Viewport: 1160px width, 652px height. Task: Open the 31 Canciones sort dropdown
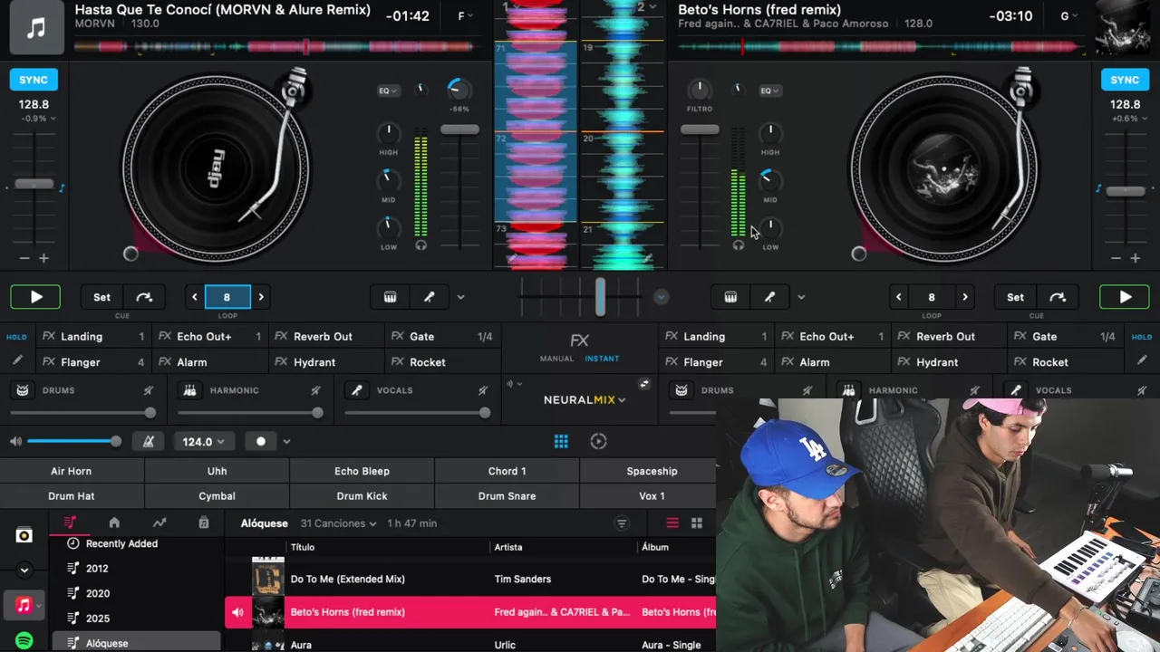pyautogui.click(x=338, y=523)
